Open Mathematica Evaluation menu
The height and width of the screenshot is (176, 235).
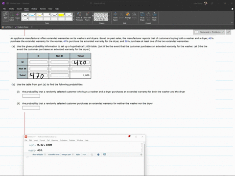(64, 140)
